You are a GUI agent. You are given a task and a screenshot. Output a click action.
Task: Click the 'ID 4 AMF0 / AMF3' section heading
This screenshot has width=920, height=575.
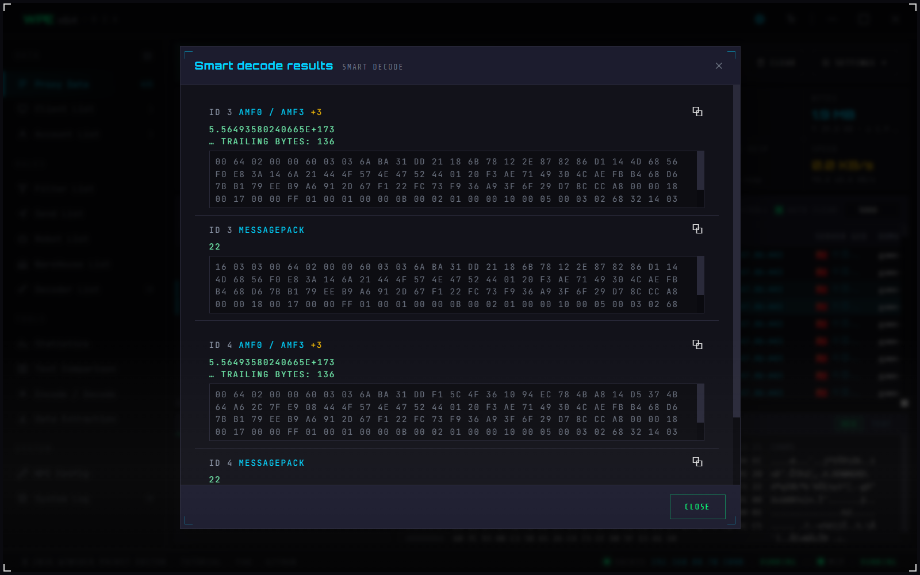point(256,345)
